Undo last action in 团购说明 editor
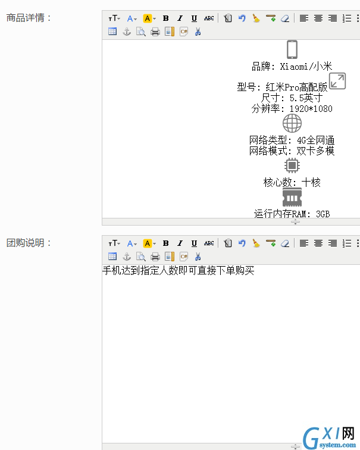 [x=242, y=243]
